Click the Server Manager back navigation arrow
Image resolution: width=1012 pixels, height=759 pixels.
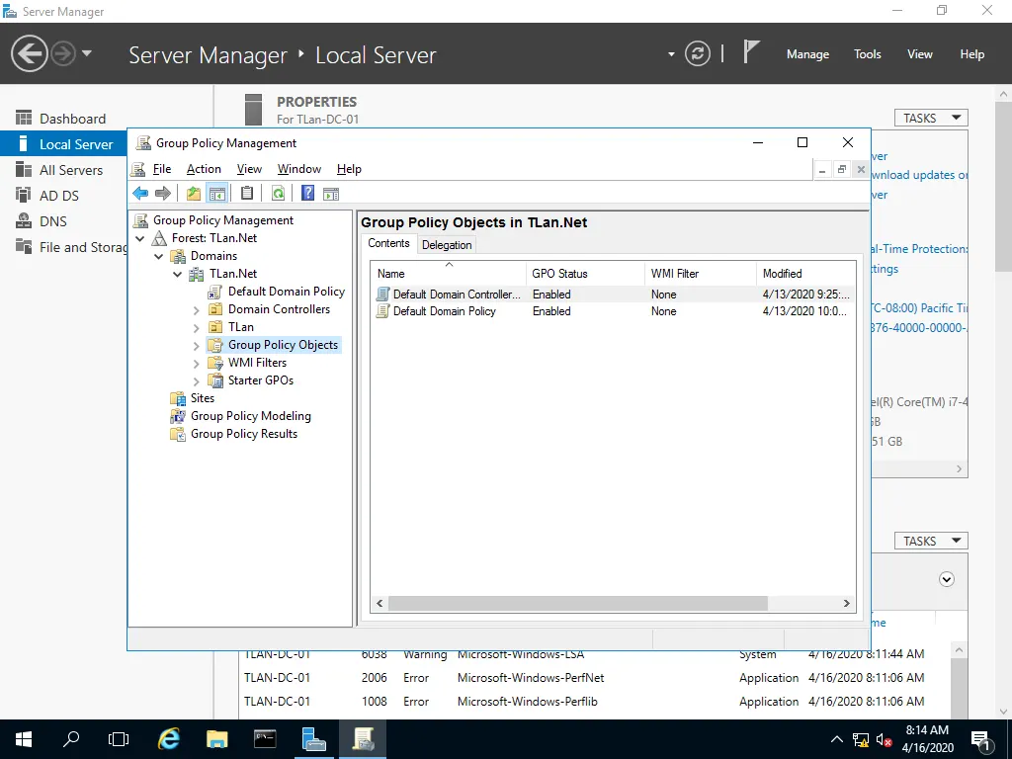[30, 53]
